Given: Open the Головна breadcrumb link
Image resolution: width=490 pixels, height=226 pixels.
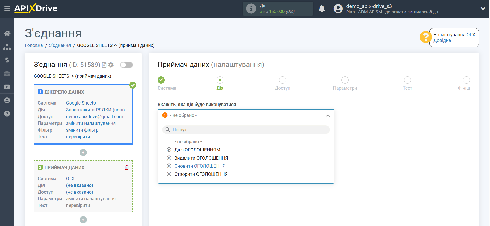Looking at the screenshot, I should (x=34, y=45).
